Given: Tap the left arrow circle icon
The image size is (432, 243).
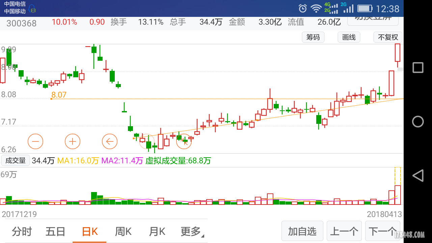Looking at the screenshot, I should (110, 141).
